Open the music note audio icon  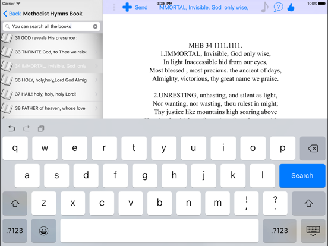click(x=265, y=7)
